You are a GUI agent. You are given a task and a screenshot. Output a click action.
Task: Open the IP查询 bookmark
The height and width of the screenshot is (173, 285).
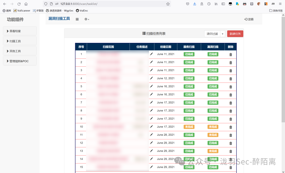pyautogui.click(x=38, y=11)
